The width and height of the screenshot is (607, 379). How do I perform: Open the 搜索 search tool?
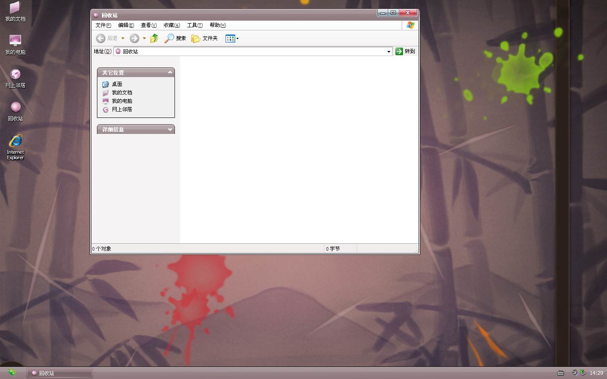click(175, 38)
